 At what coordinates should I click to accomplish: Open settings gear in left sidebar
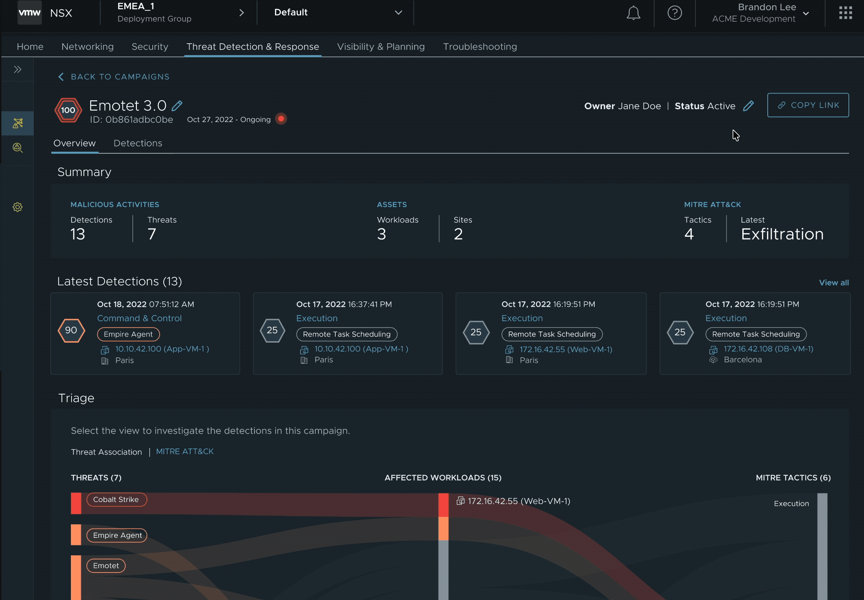click(18, 207)
